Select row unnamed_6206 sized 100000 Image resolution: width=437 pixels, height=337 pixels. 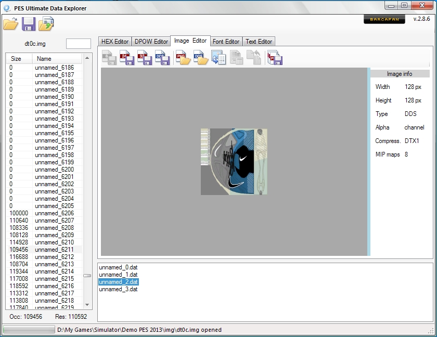click(44, 213)
